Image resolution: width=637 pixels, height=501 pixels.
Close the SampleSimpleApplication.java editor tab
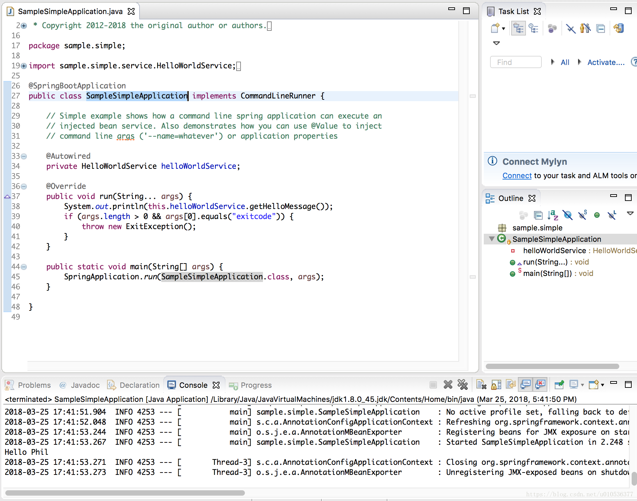(131, 11)
